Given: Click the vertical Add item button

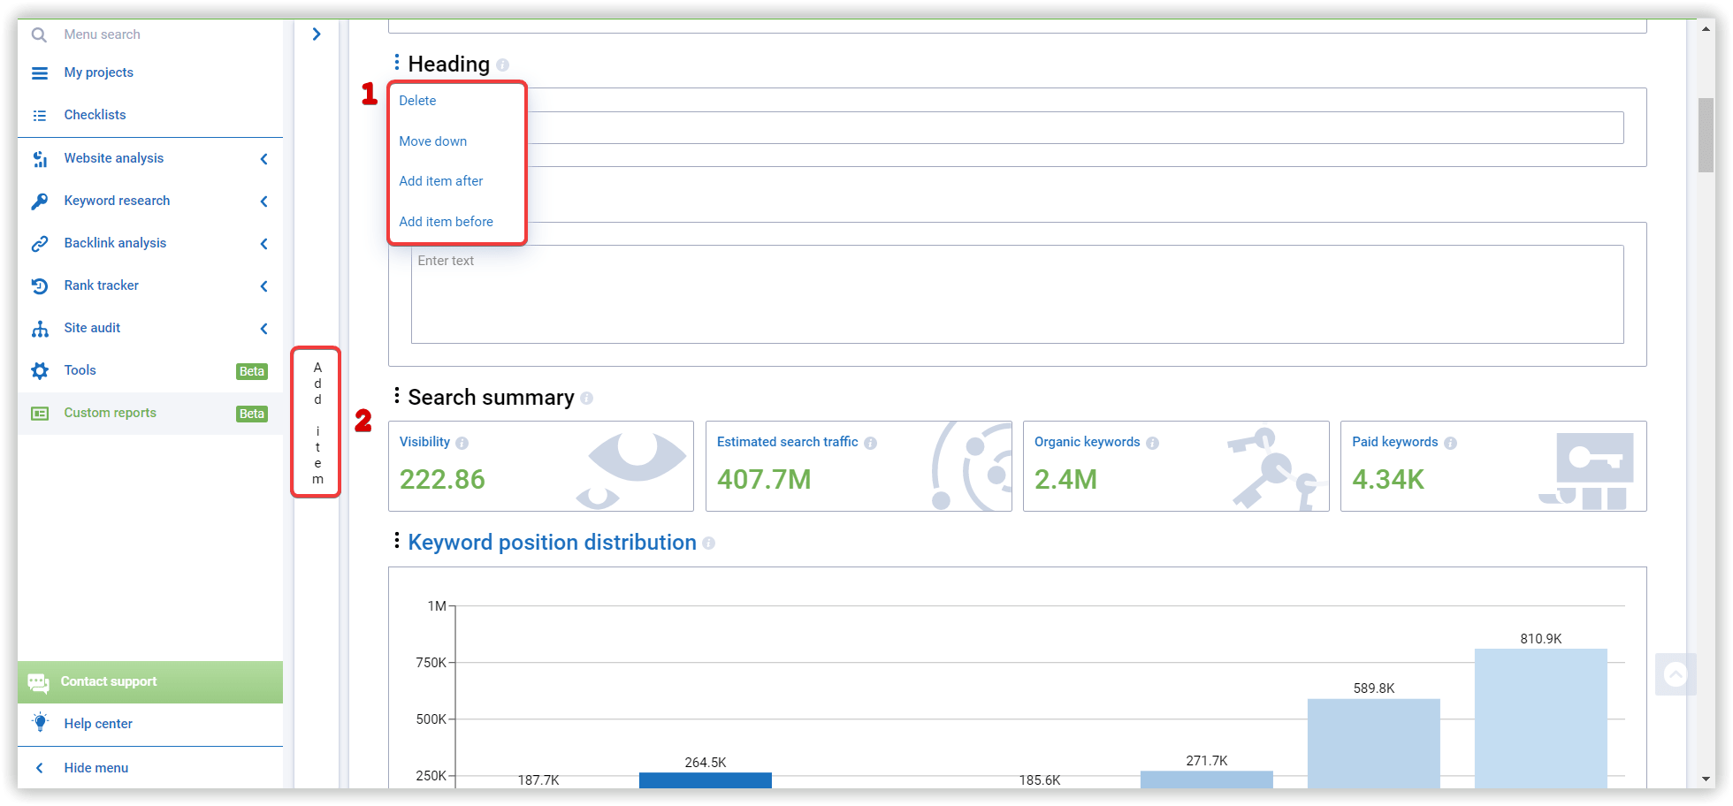Looking at the screenshot, I should [317, 422].
